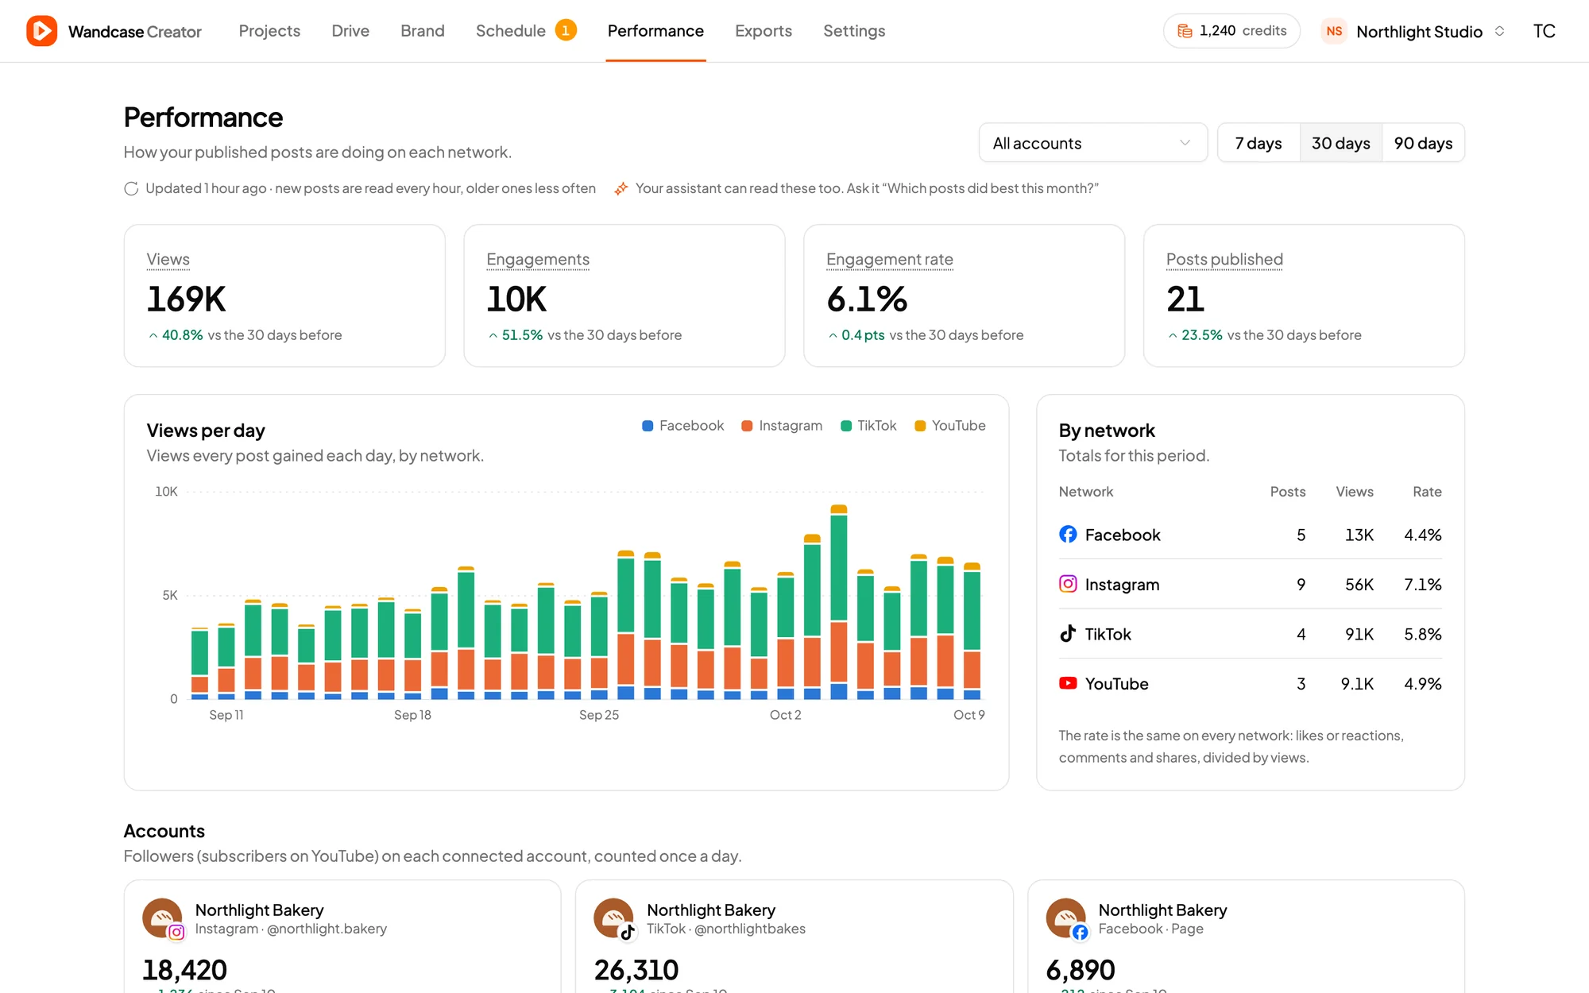The height and width of the screenshot is (993, 1589).
Task: Open the Projects tab
Action: point(269,31)
